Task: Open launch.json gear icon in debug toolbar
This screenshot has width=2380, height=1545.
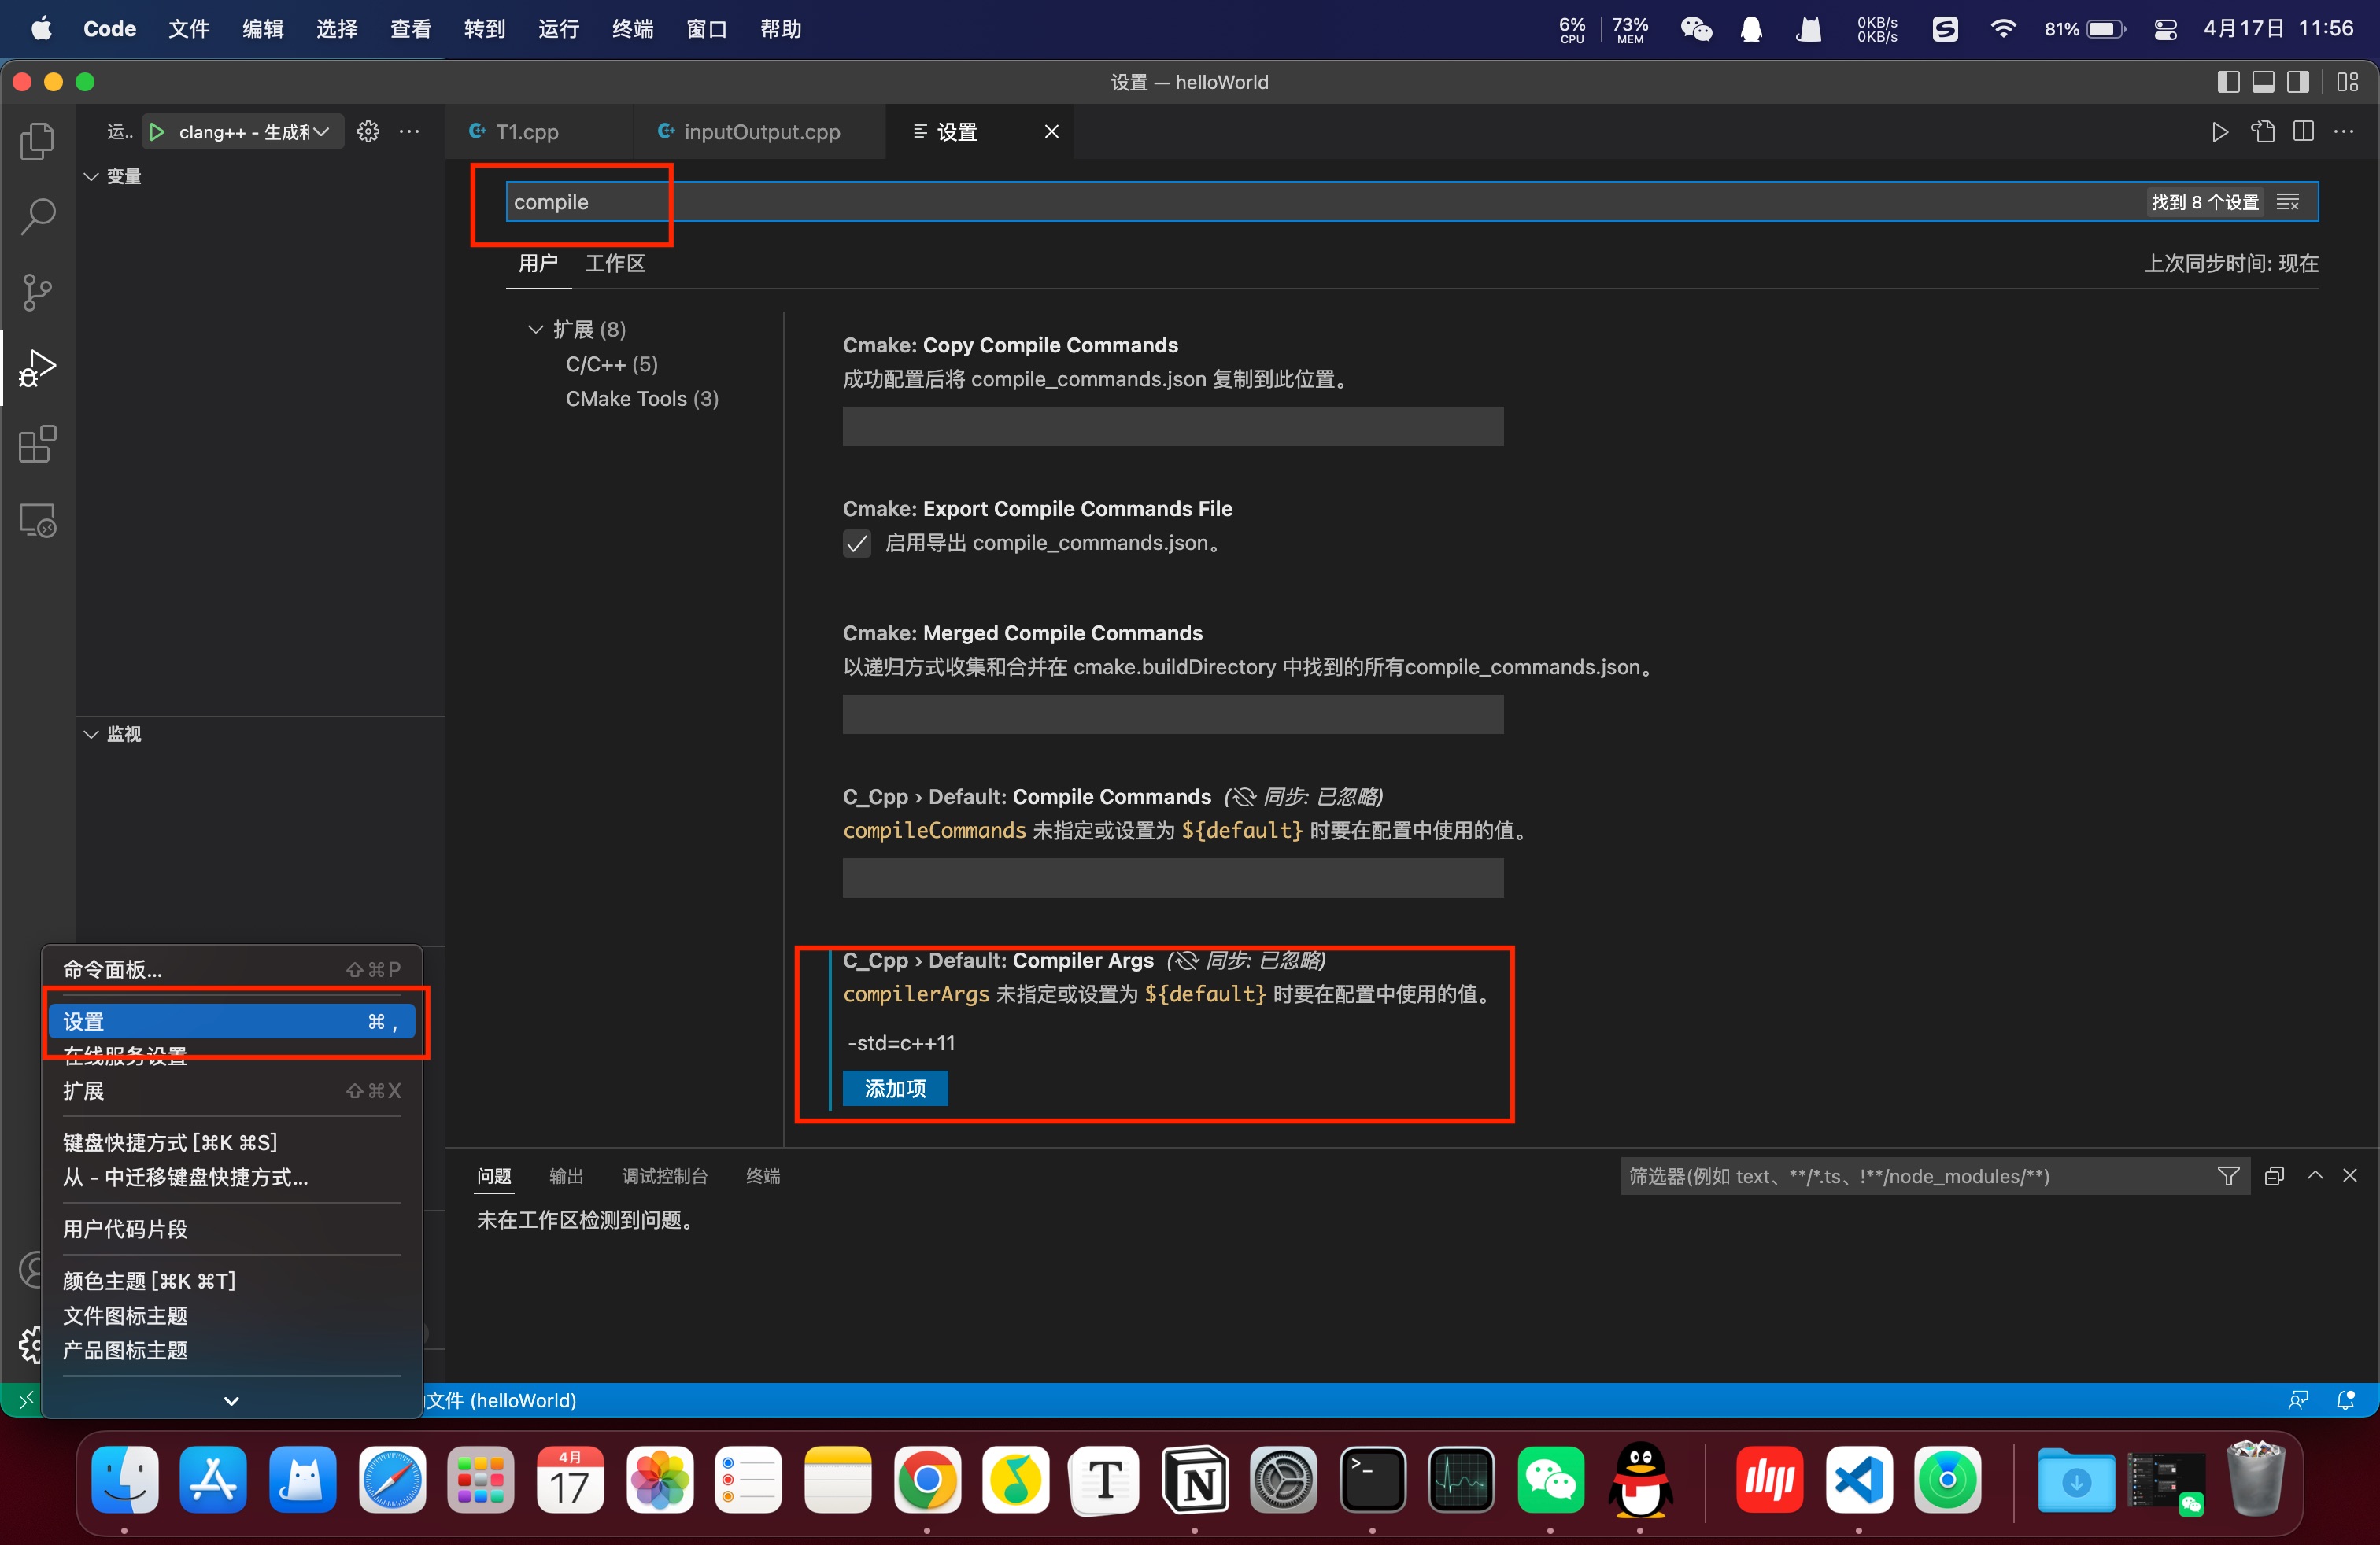Action: pyautogui.click(x=368, y=132)
